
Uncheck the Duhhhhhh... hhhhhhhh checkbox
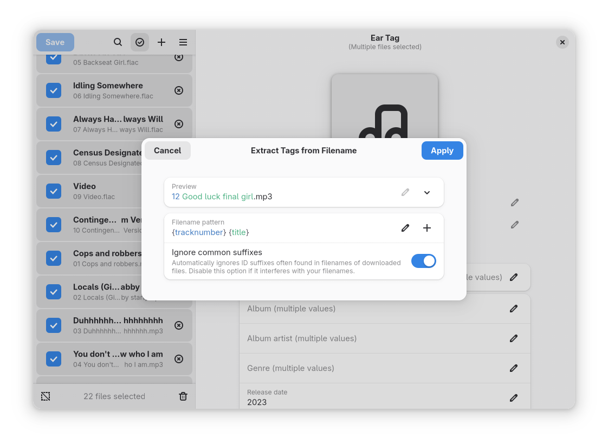pyautogui.click(x=54, y=325)
